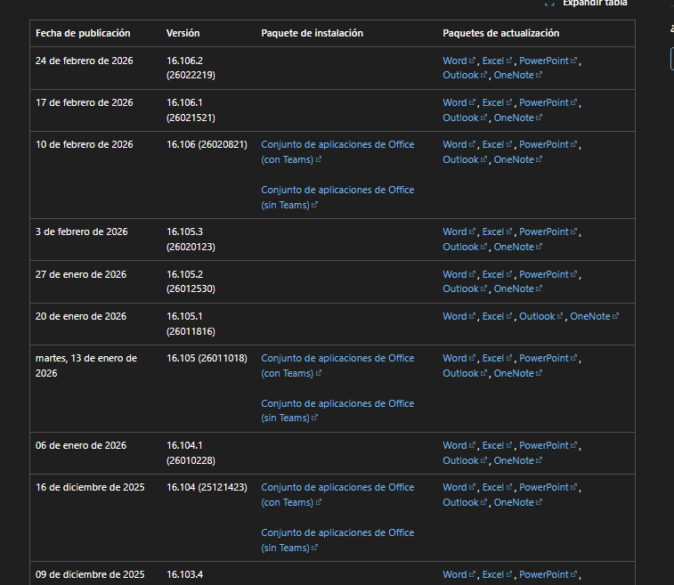Screen dimensions: 674x585
Task: Open PowerPoint update for 17 de febrero row
Action: [548, 102]
